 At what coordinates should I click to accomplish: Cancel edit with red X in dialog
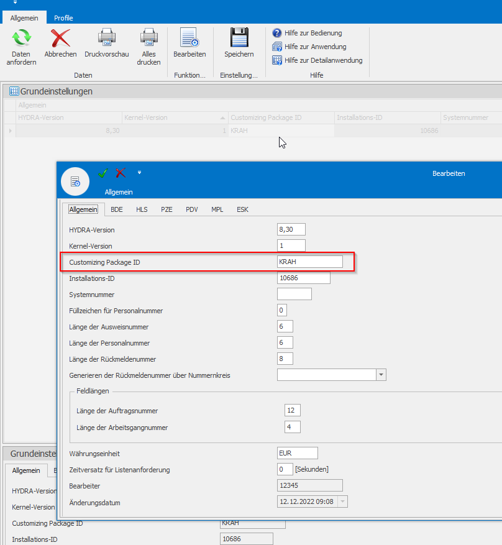121,173
